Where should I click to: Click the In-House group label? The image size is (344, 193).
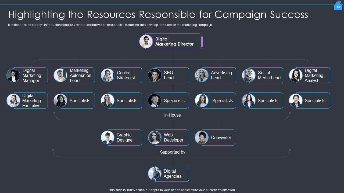(172, 115)
